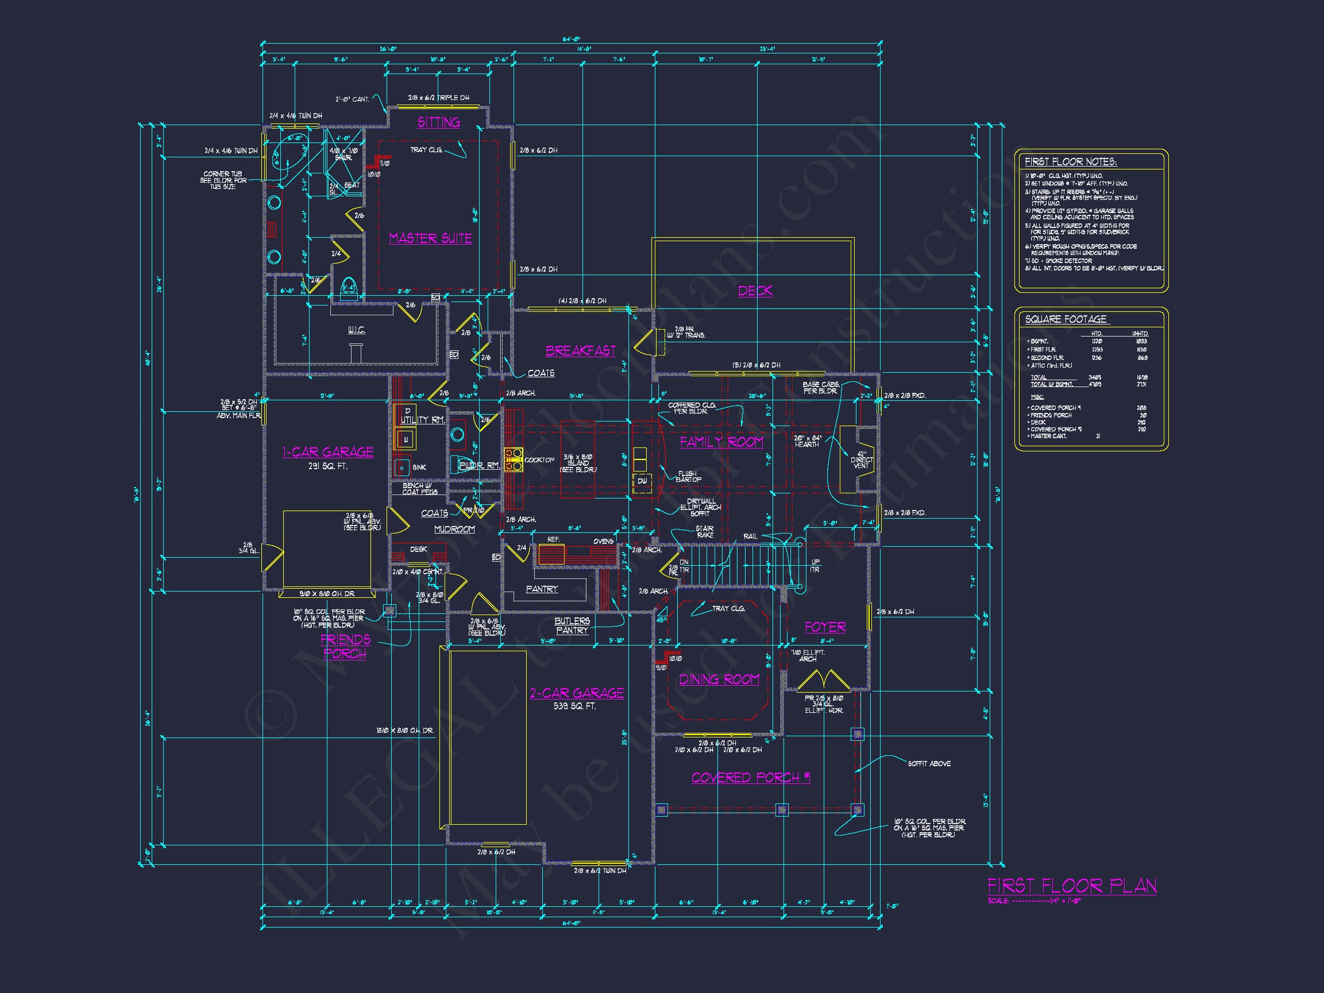
Task: Click the REF. refrigerator label
Action: coord(554,540)
